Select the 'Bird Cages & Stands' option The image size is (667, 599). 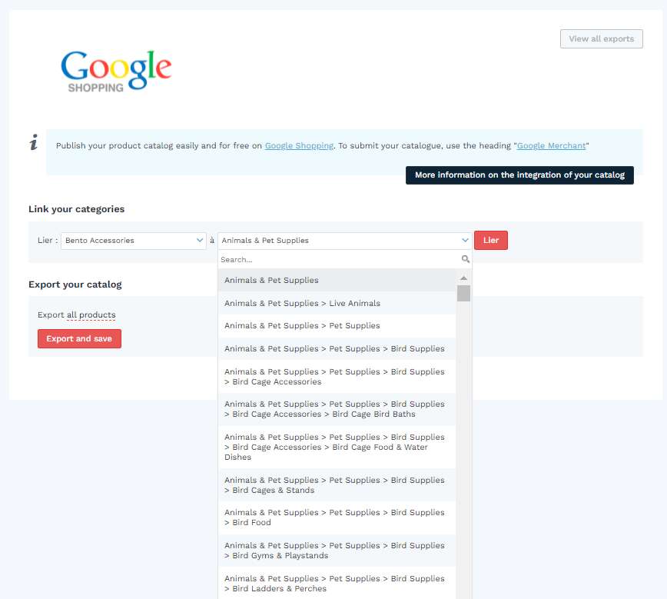(x=337, y=485)
